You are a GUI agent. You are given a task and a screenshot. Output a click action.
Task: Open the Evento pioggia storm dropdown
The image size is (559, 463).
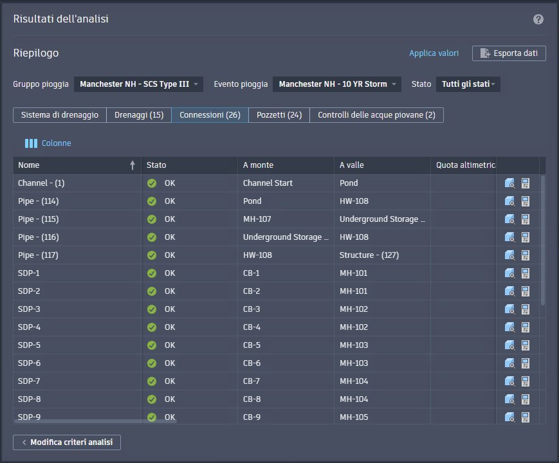click(337, 84)
